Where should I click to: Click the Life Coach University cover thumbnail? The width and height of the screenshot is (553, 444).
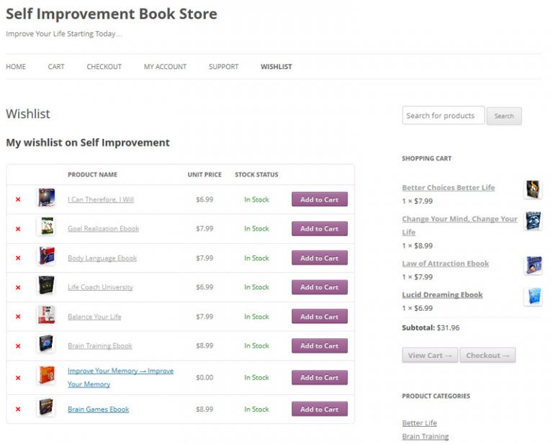[47, 285]
